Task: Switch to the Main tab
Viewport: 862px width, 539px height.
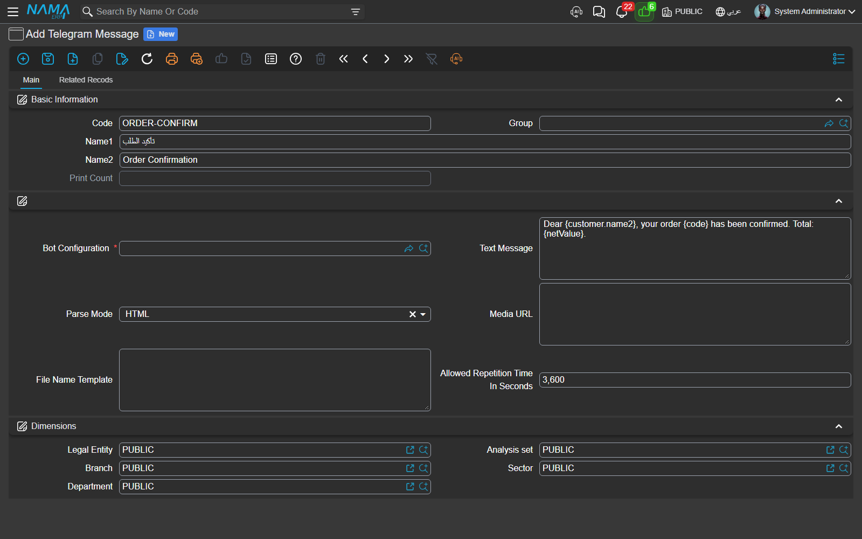Action: [31, 80]
